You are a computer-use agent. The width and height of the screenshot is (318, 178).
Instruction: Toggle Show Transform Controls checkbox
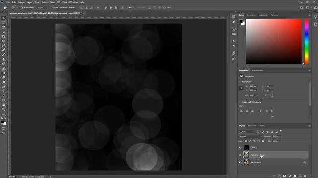51,8
